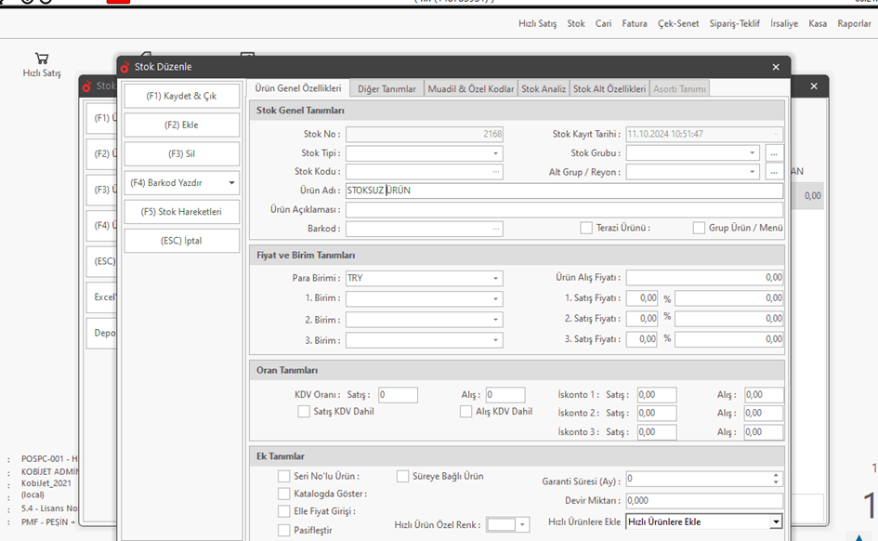878x541 pixels.
Task: Focus Devir Miktarı field
Action: (704, 501)
